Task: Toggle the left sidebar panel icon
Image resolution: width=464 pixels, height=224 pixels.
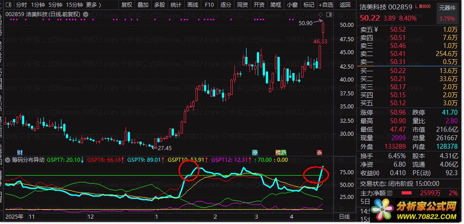Action: pos(9,5)
